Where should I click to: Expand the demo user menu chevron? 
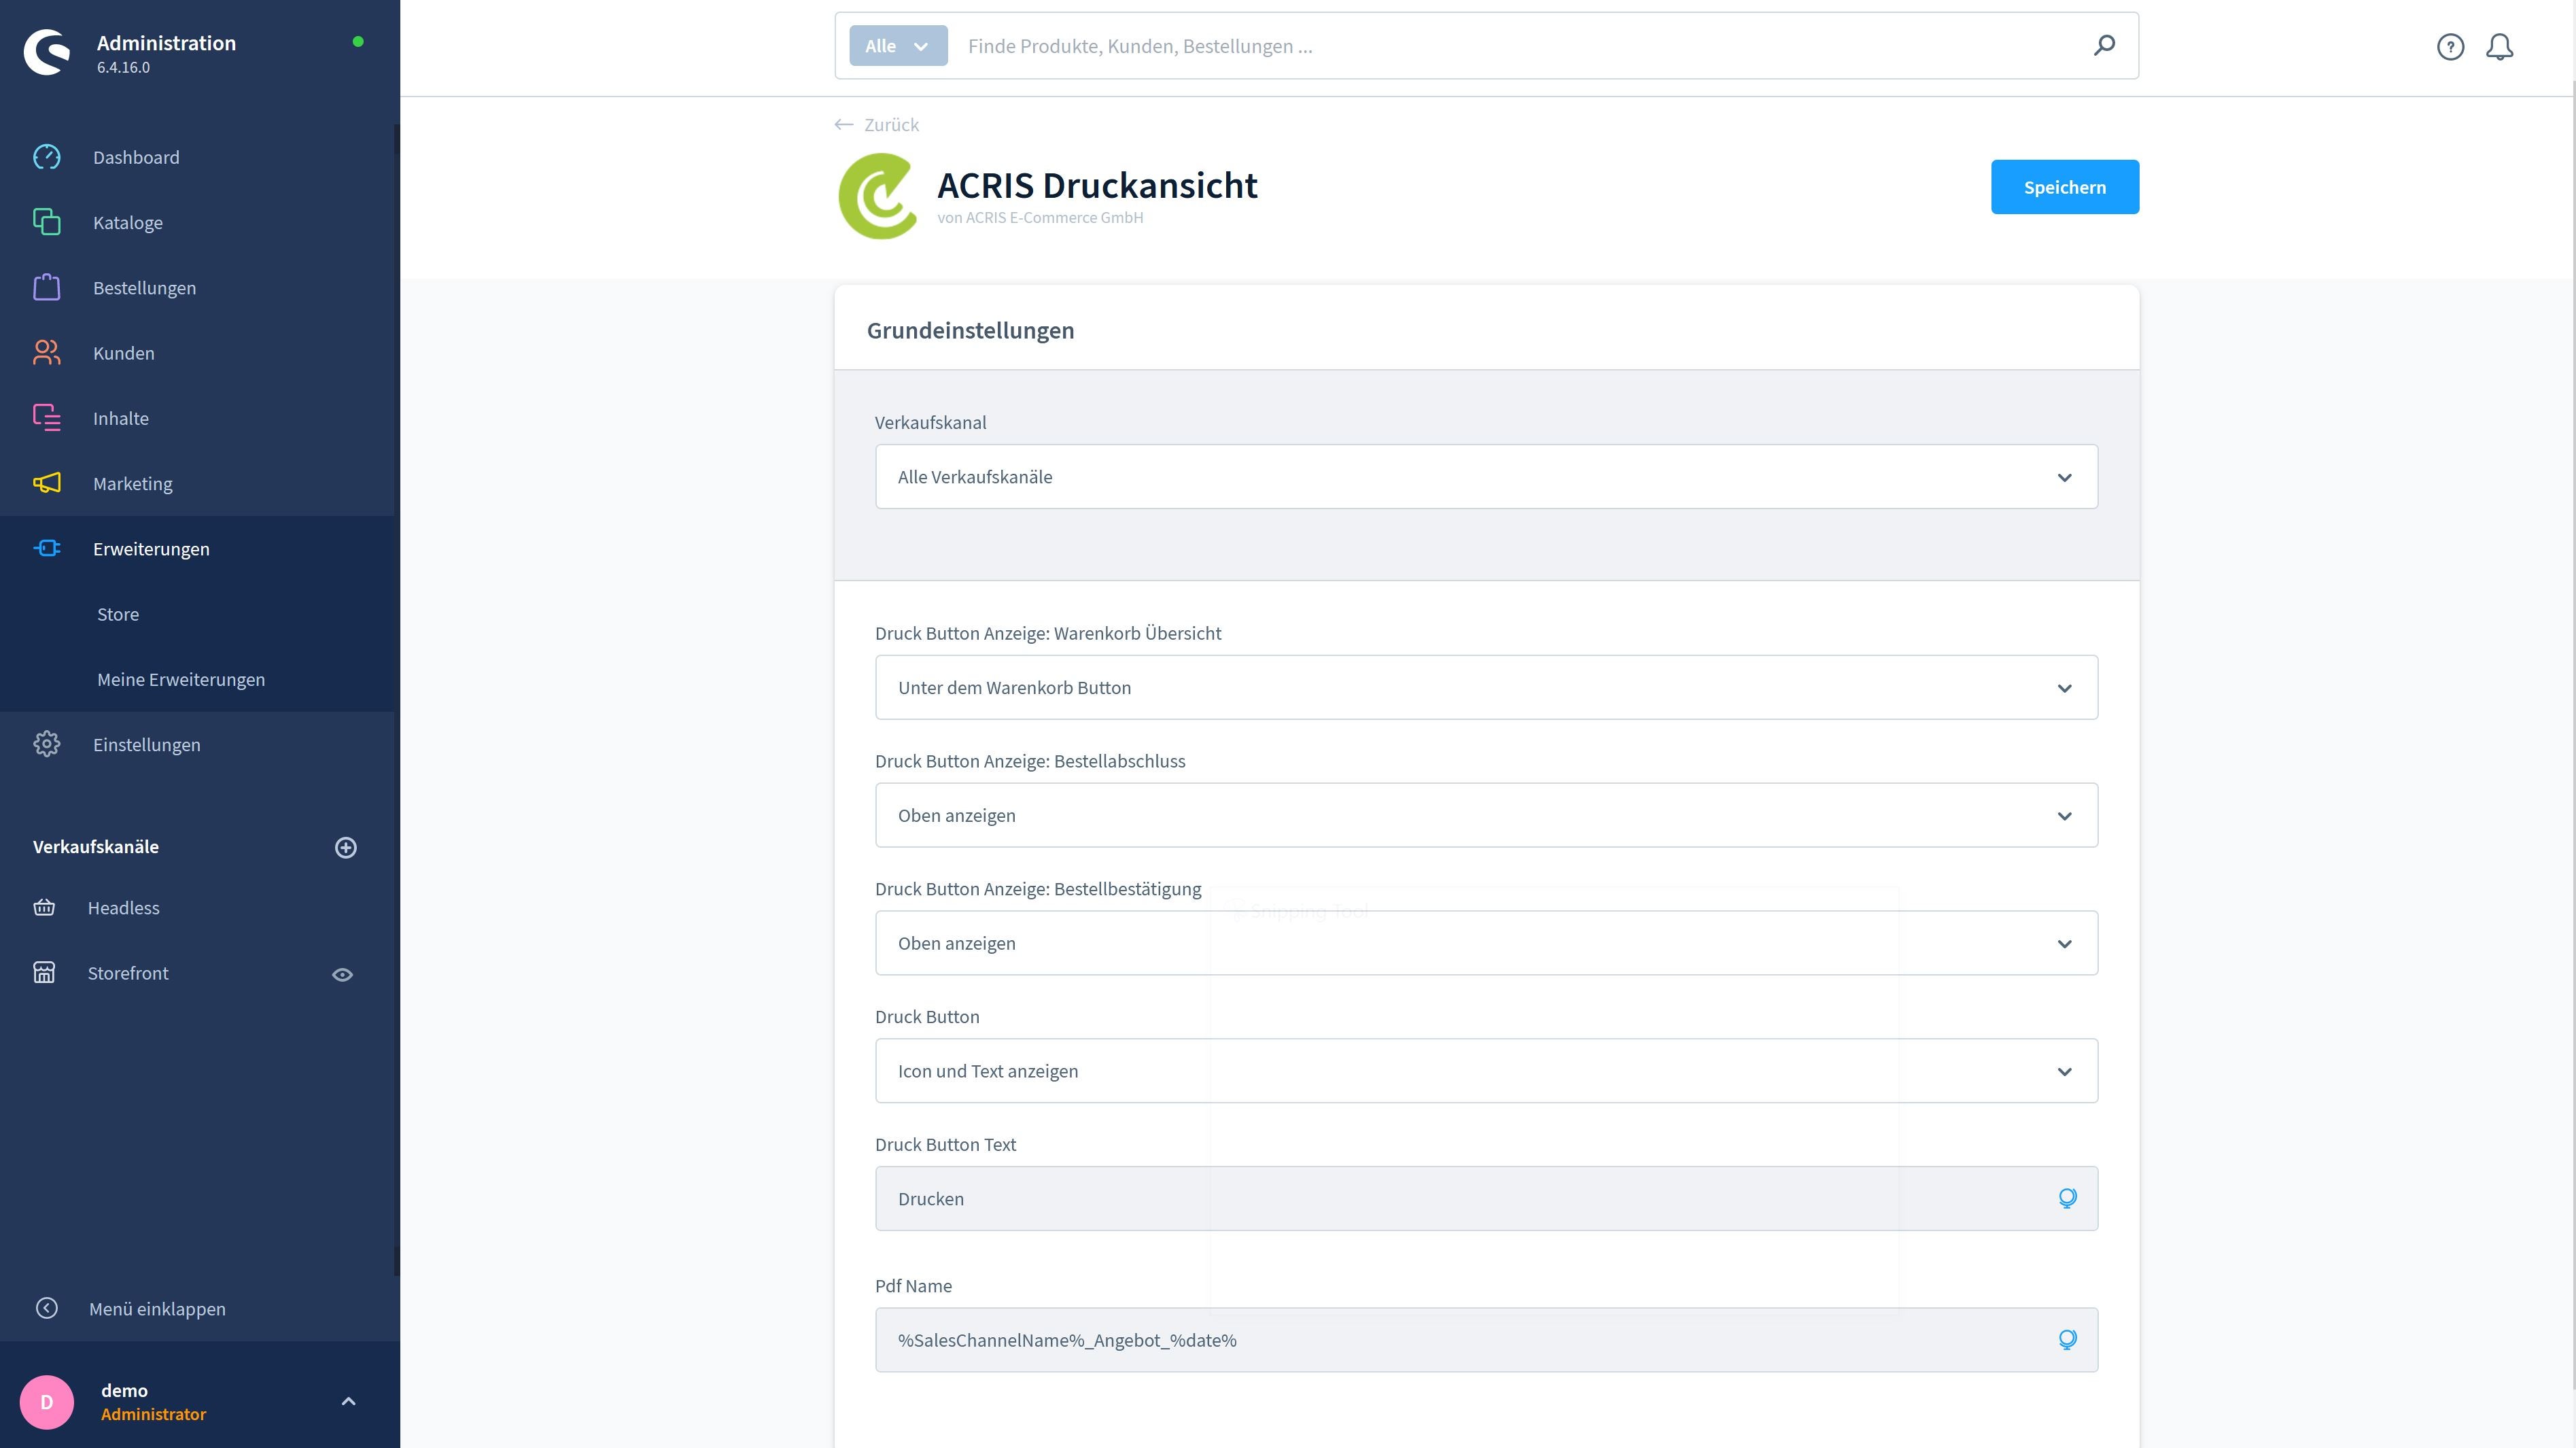pos(348,1402)
